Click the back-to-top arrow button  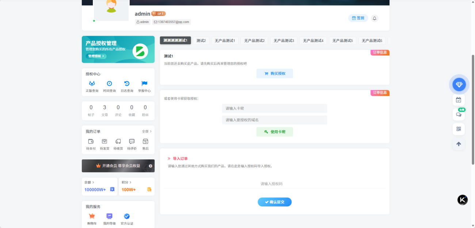(x=459, y=144)
